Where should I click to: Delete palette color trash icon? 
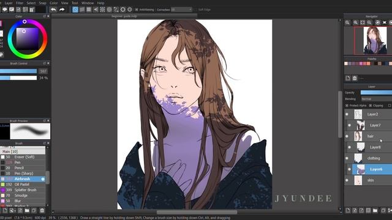coord(355,78)
